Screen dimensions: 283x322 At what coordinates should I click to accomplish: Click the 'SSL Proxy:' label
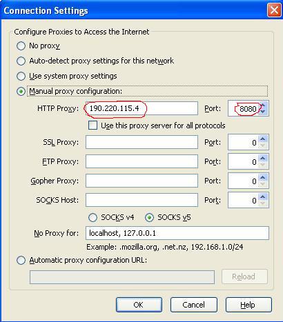(x=61, y=142)
